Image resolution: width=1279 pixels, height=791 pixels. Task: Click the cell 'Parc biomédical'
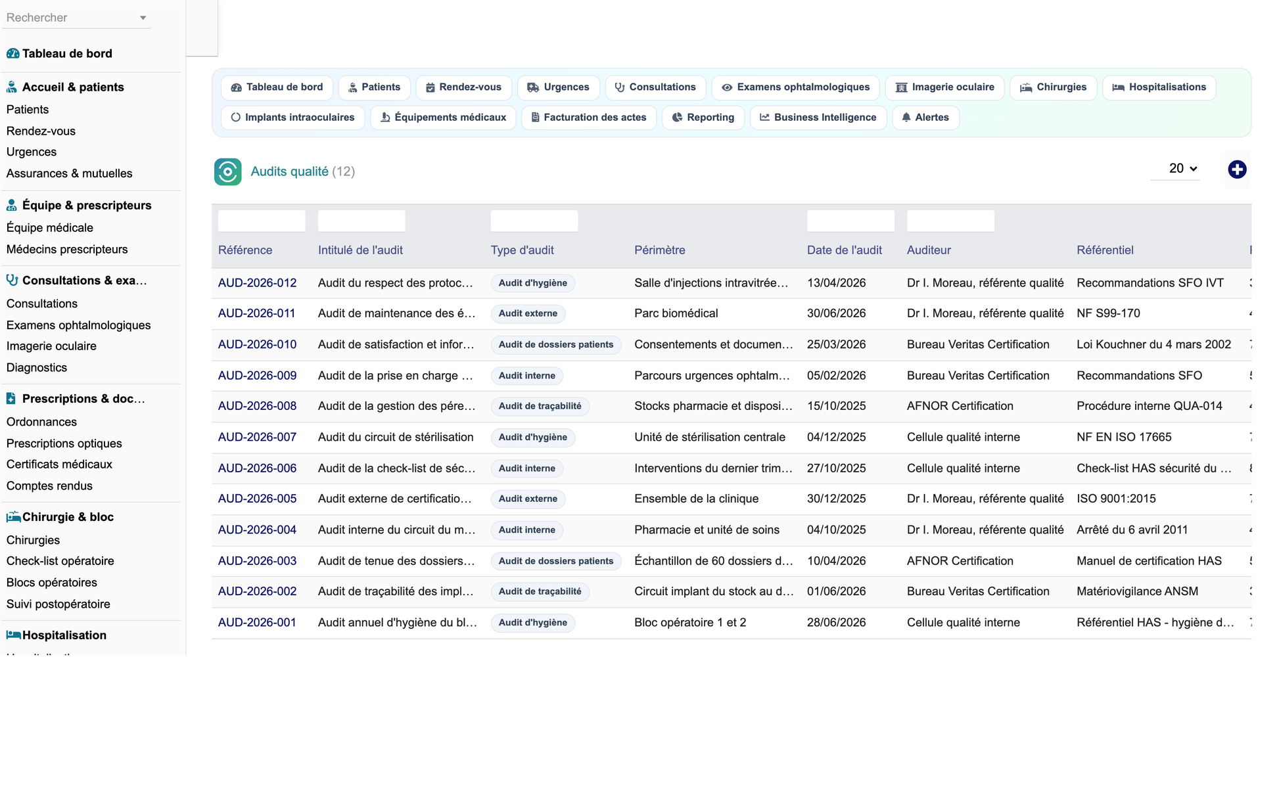click(x=676, y=314)
